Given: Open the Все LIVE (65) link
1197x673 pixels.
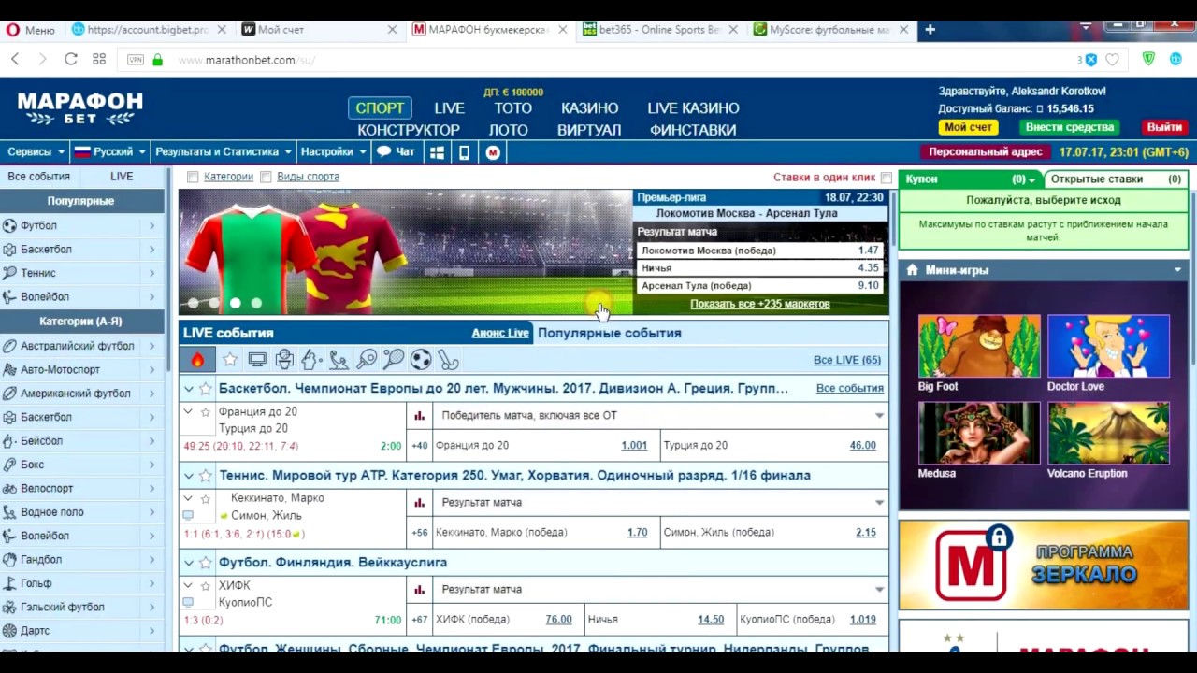Looking at the screenshot, I should tap(847, 360).
